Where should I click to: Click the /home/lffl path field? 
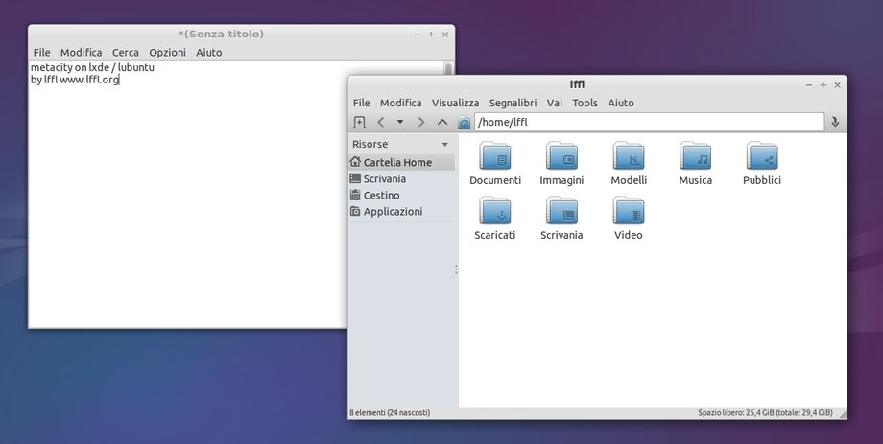tap(650, 122)
